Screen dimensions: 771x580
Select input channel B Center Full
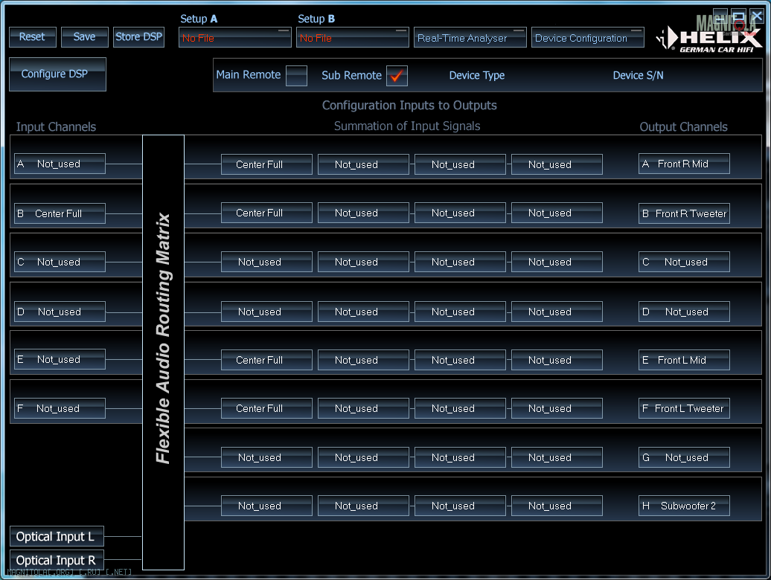click(x=60, y=213)
